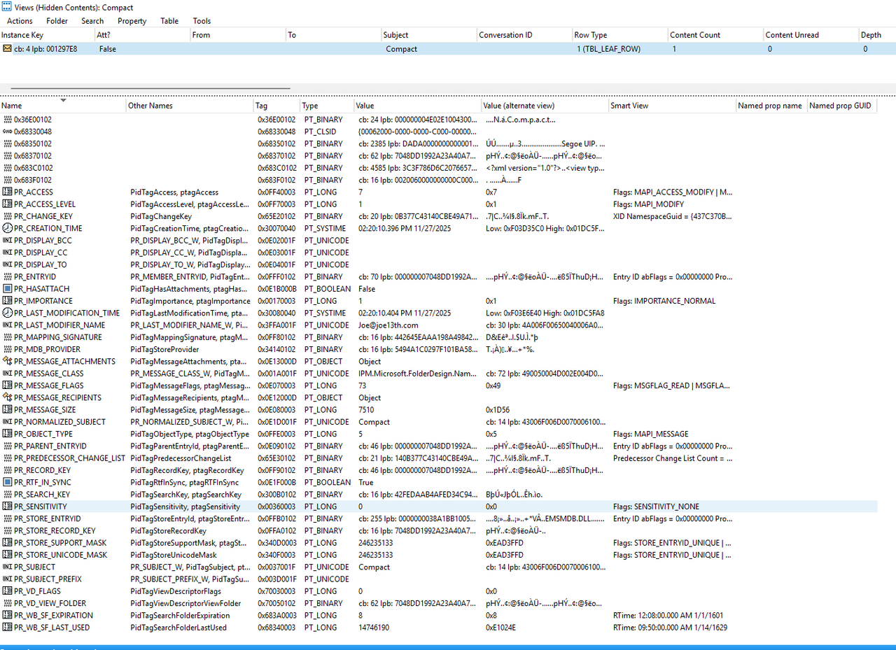Click the binary icon next to PR_CHANGE_KEY

[7, 216]
